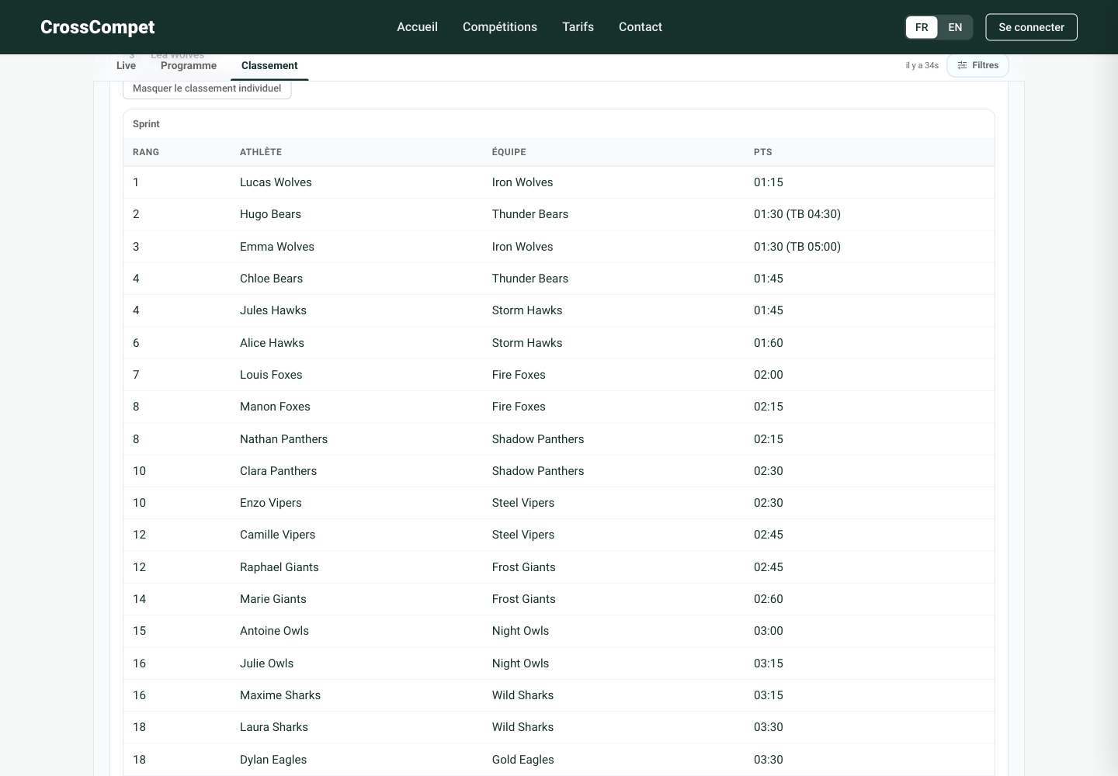Select athlete Emma Wolves
The height and width of the screenshot is (776, 1118).
(x=277, y=247)
